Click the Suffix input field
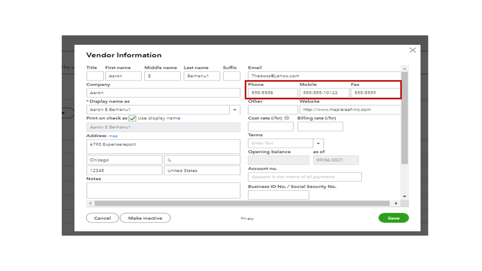Viewport: 482px width, 271px height. point(232,76)
